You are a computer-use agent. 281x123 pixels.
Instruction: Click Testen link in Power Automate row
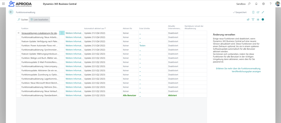143,45
